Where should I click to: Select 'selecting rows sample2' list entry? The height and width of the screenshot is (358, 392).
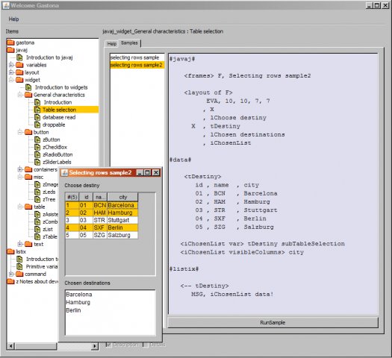(x=137, y=65)
